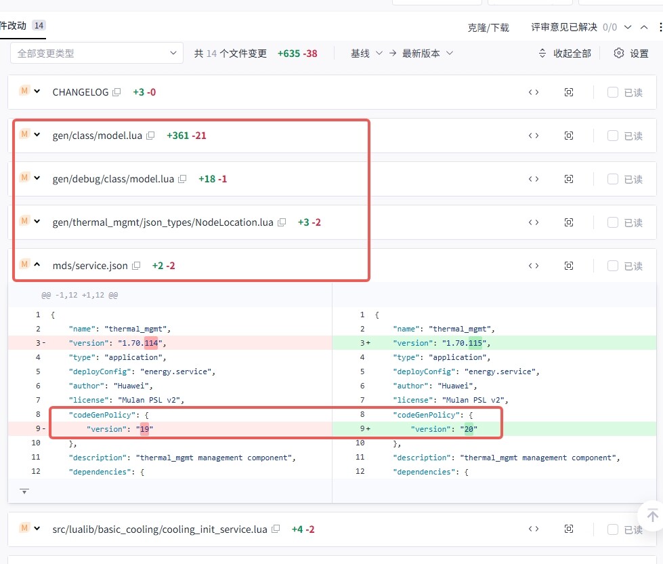Select the 文件改动 14 tab
Viewport: 663px width, 564px height.
[23, 26]
